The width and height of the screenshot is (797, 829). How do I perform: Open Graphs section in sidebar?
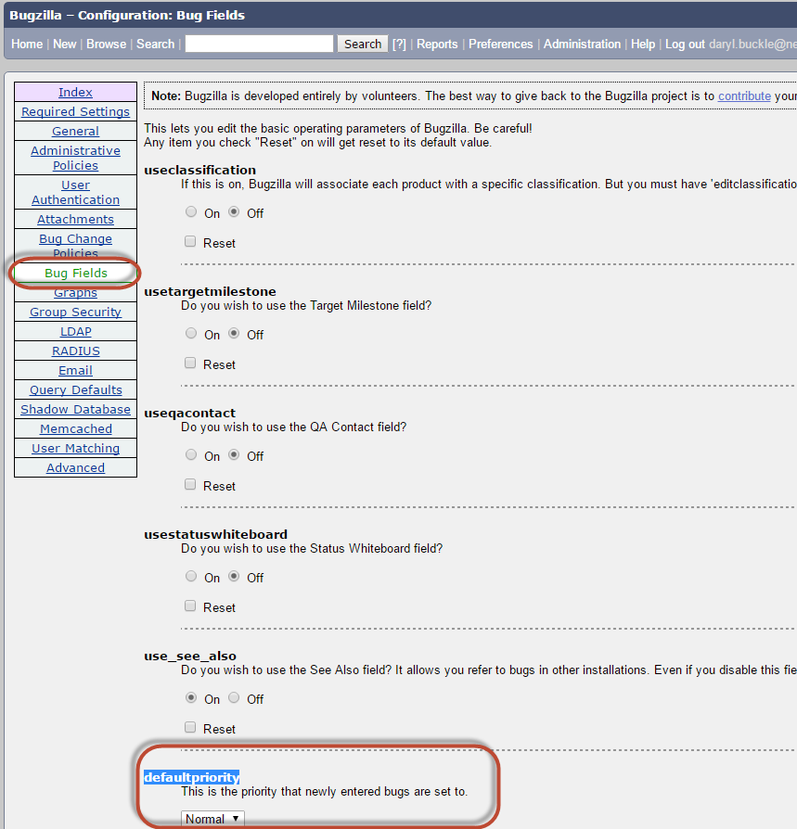pyautogui.click(x=76, y=292)
